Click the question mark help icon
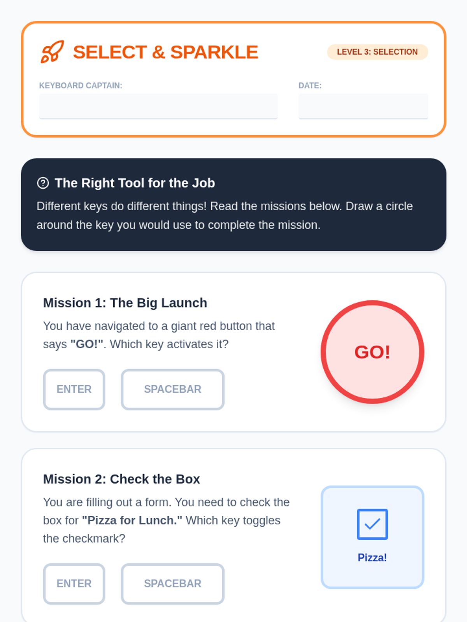This screenshot has height=622, width=467. [x=43, y=183]
